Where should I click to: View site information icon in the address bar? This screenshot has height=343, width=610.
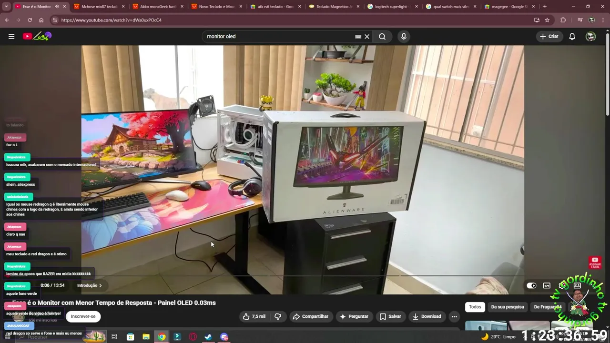[x=55, y=20]
